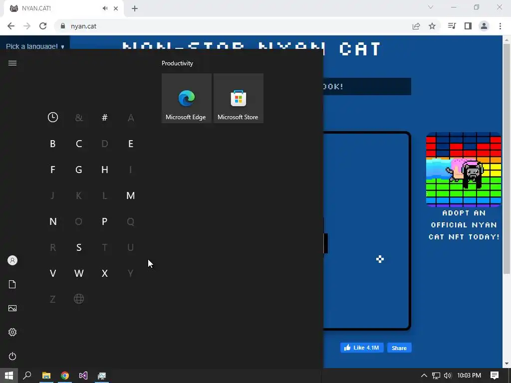Reload the nyan.cat page
The width and height of the screenshot is (511, 383).
[43, 26]
